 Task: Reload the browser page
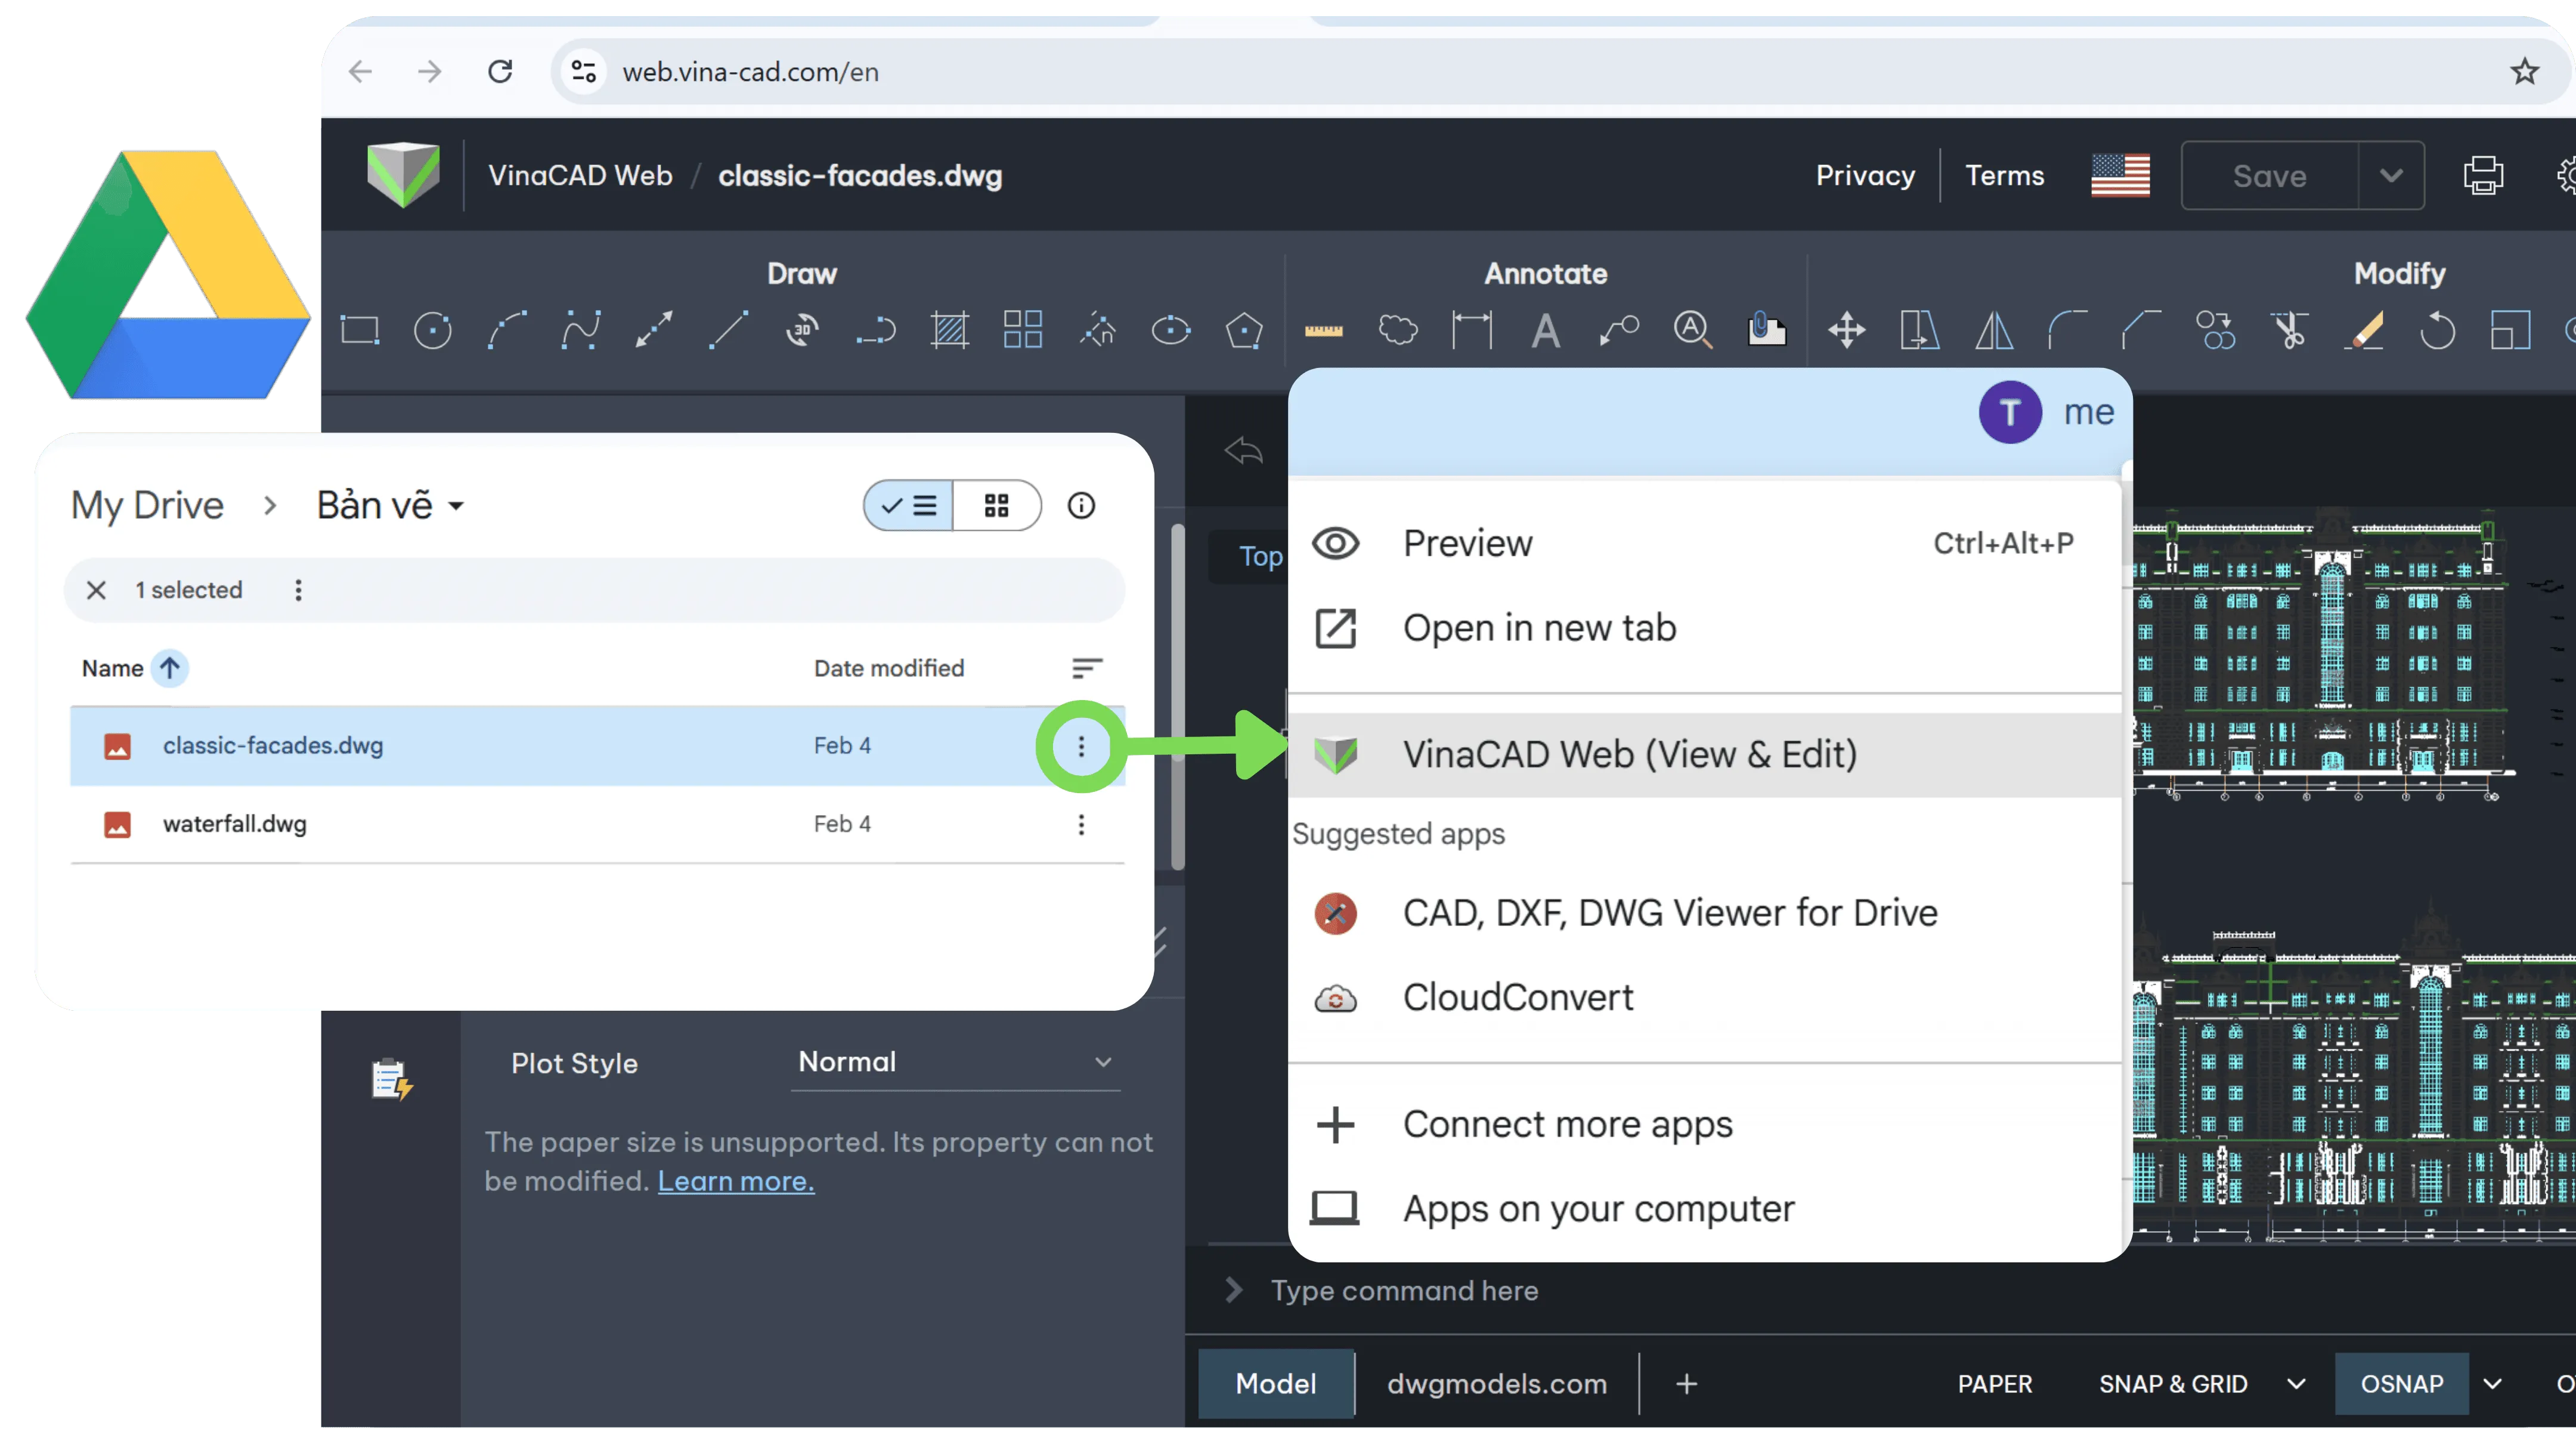(x=500, y=72)
